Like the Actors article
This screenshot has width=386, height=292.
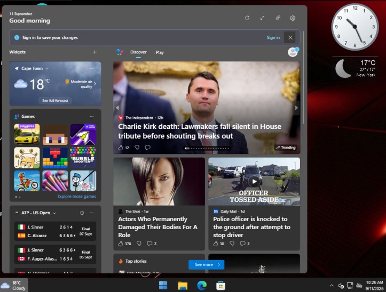click(121, 244)
